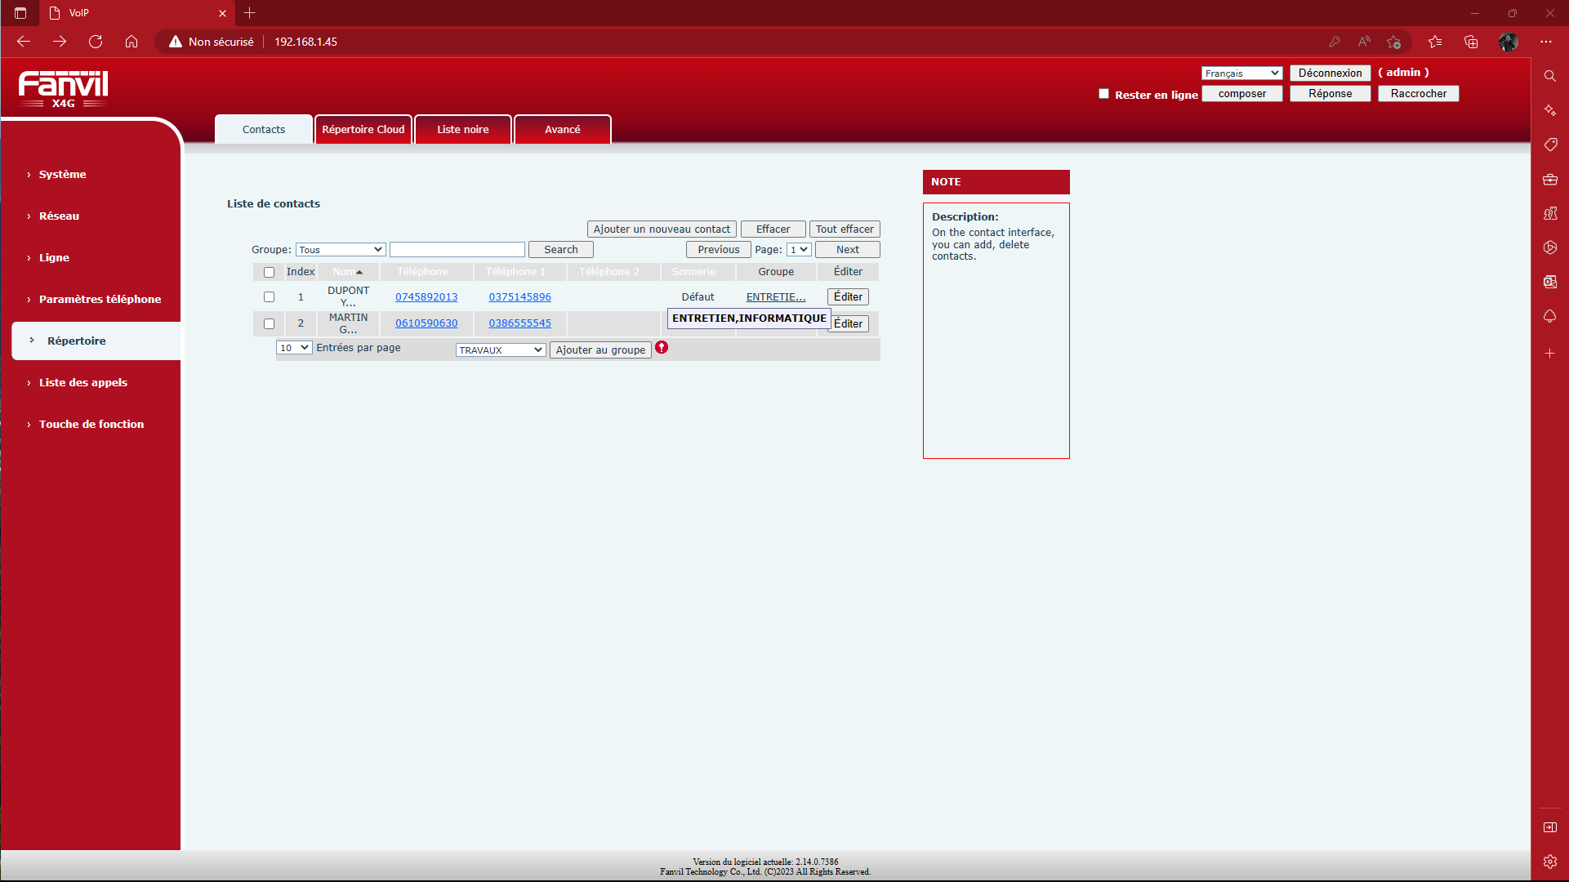Open the Liste noire tab

(462, 130)
